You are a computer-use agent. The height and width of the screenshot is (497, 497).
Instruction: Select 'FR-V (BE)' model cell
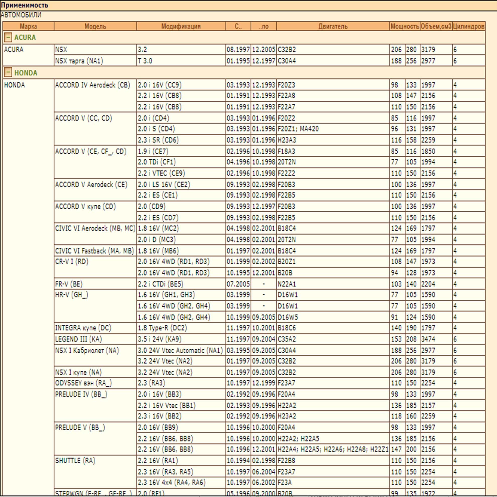[x=95, y=284]
